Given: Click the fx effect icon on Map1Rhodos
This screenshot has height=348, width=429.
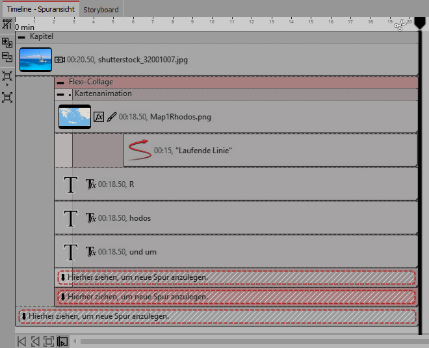Looking at the screenshot, I should coord(99,117).
